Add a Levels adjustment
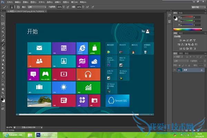 (184, 40)
